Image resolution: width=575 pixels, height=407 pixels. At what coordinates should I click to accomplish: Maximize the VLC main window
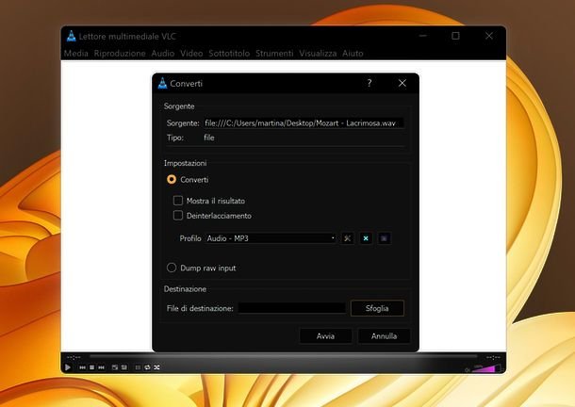coord(455,36)
